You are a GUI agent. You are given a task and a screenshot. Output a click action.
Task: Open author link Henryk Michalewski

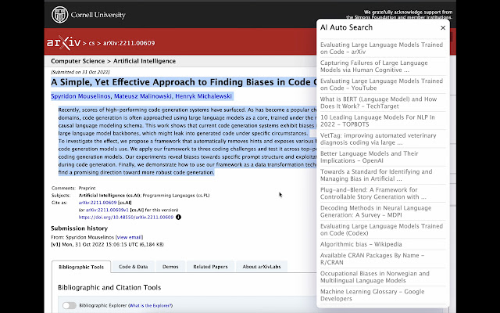coord(203,96)
